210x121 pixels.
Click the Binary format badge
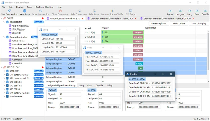point(139,64)
